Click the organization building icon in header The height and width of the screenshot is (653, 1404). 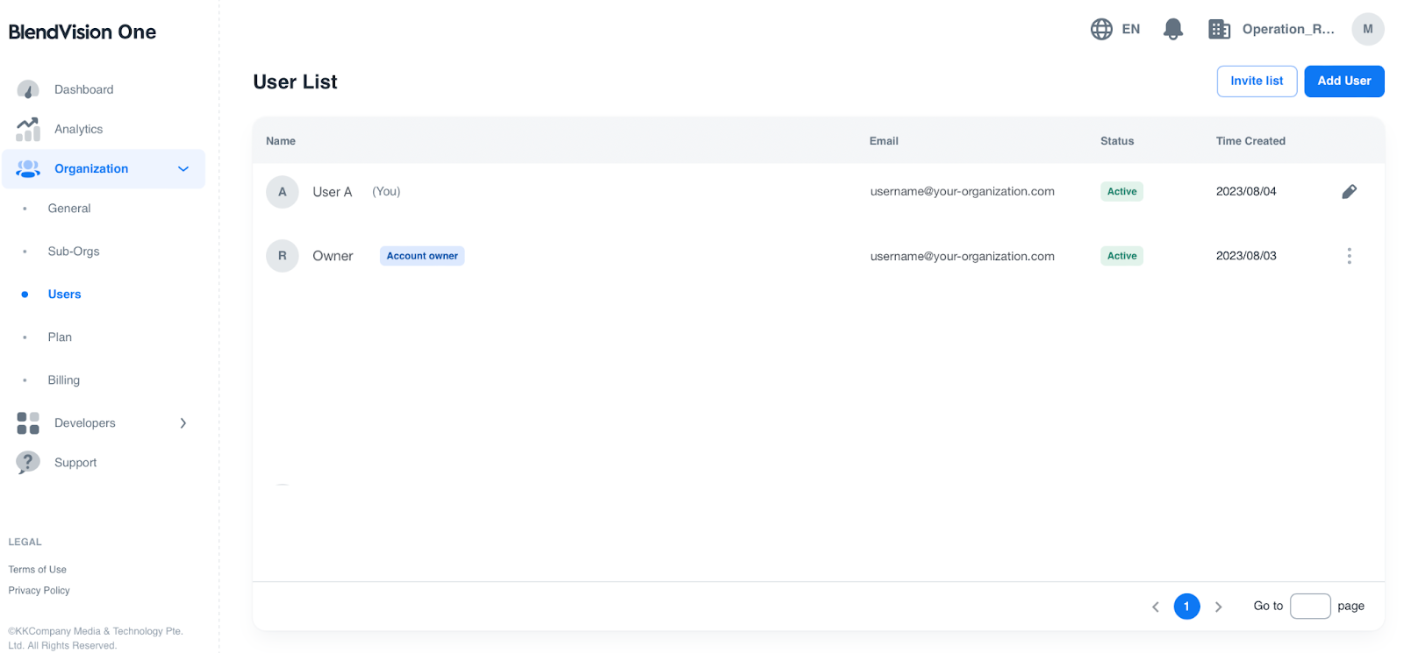click(1219, 29)
